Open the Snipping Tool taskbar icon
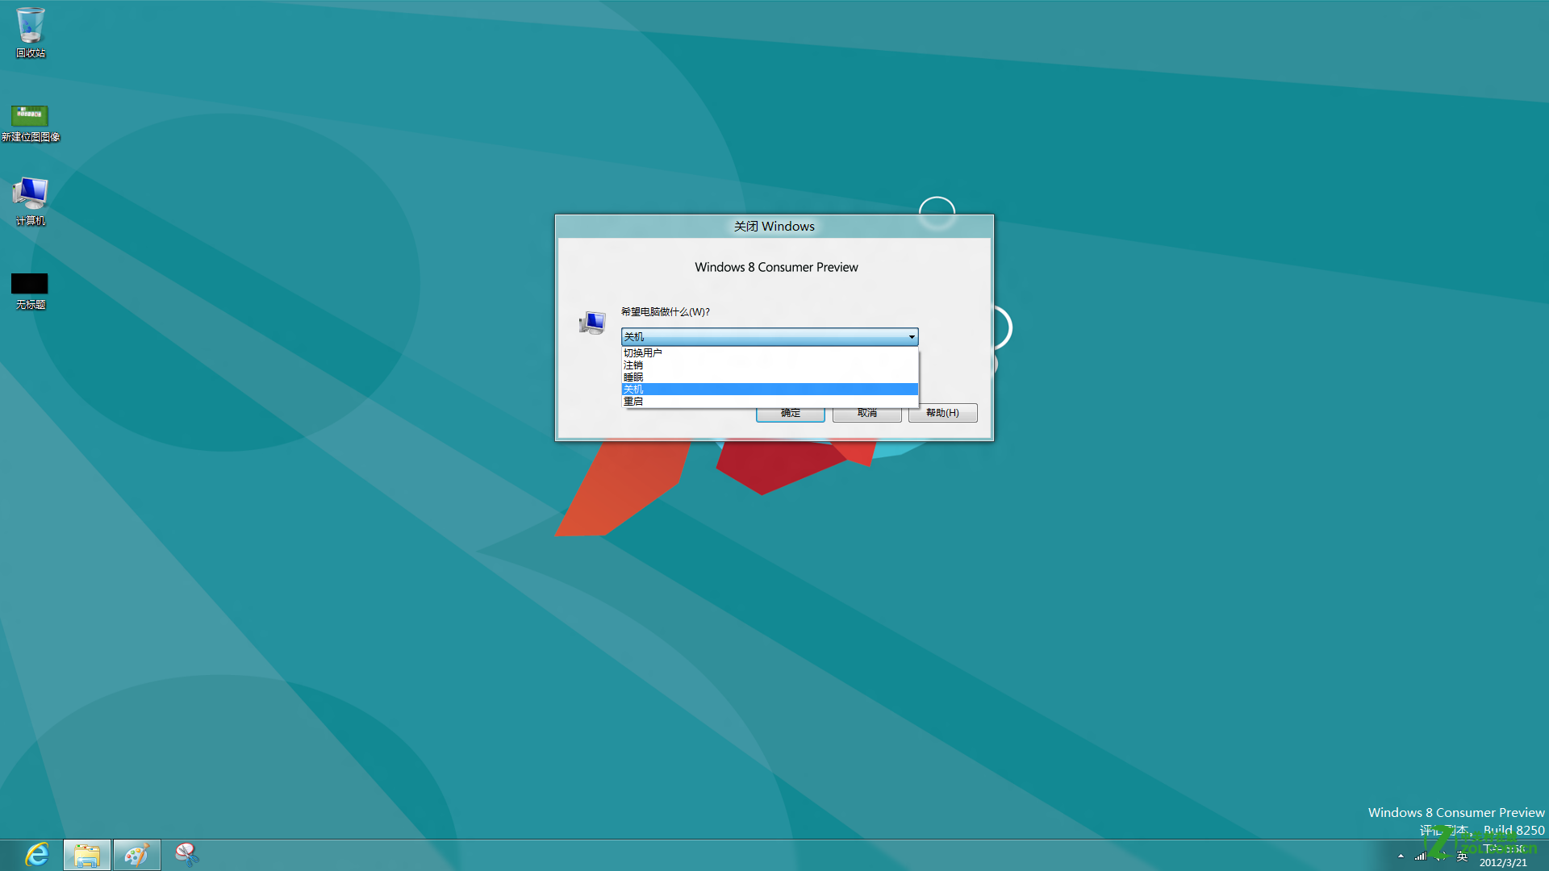The image size is (1549, 871). [186, 854]
